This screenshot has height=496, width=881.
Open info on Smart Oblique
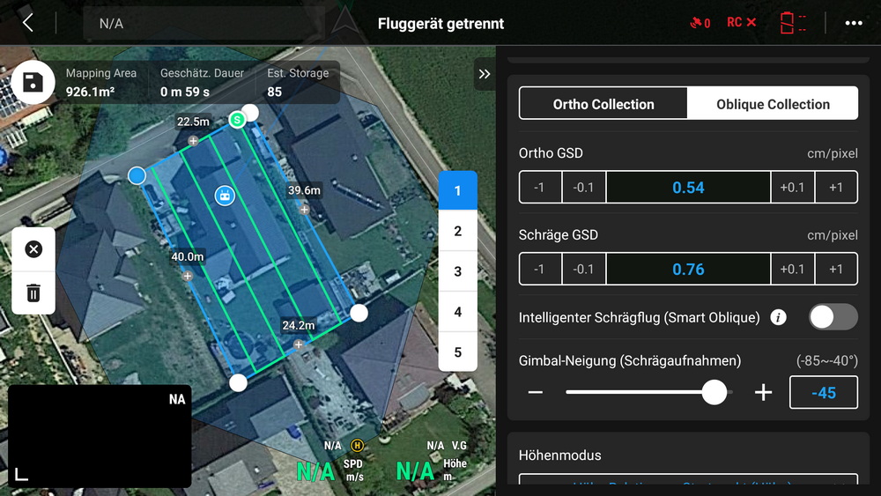[x=778, y=317]
